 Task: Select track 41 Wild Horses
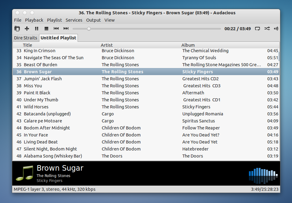pos(146,107)
